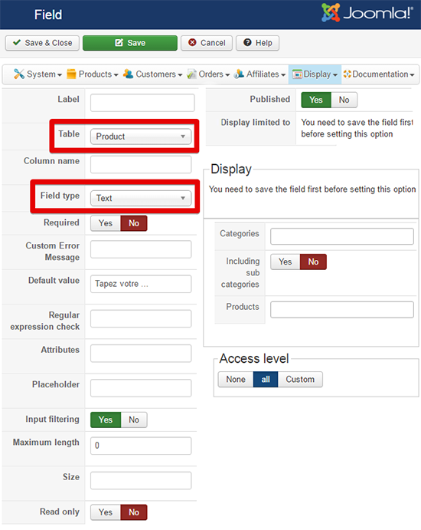Focus the Custom Error Message field
This screenshot has width=421, height=530.
(x=141, y=249)
